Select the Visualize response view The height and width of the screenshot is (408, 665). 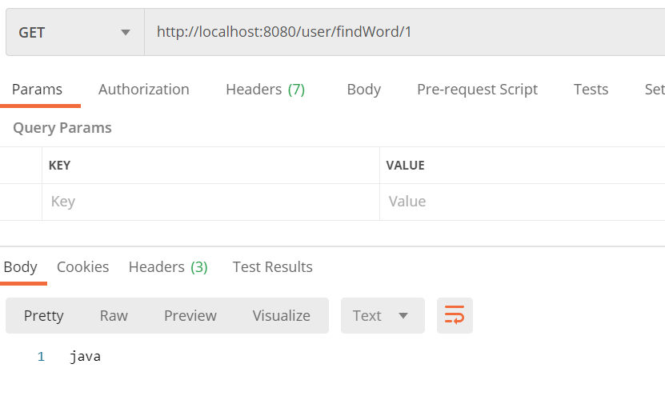282,315
